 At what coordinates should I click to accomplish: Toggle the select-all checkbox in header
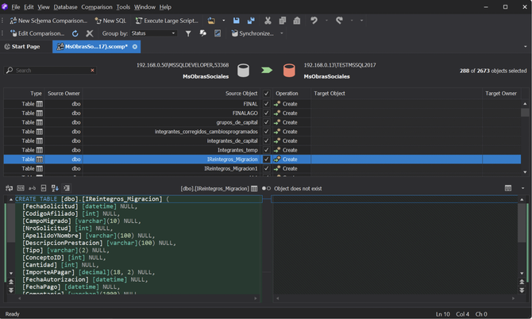(266, 94)
